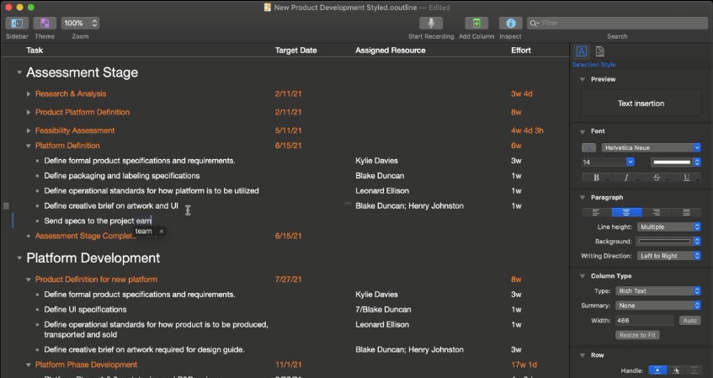
Task: Open the Zoom 100% dropdown
Action: point(80,24)
